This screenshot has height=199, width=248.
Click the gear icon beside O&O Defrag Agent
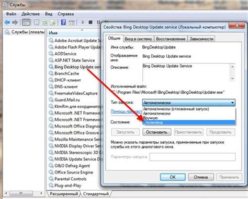pyautogui.click(x=51, y=166)
